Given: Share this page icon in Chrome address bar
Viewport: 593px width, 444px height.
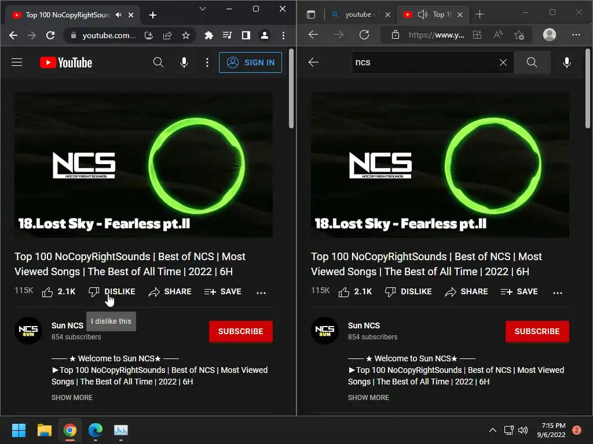Looking at the screenshot, I should [167, 35].
